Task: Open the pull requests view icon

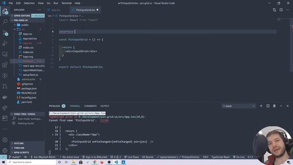Action: pyautogui.click(x=5, y=86)
